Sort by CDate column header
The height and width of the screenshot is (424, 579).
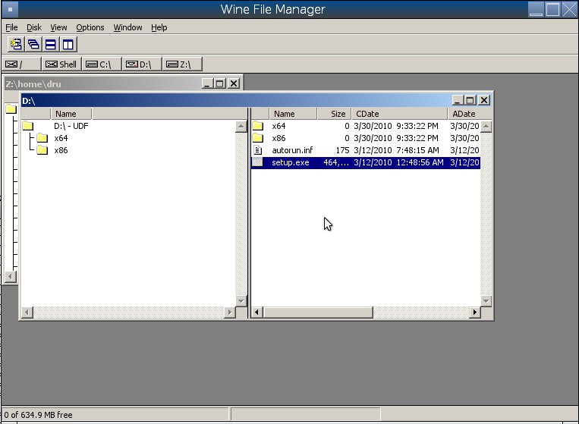[x=400, y=114]
